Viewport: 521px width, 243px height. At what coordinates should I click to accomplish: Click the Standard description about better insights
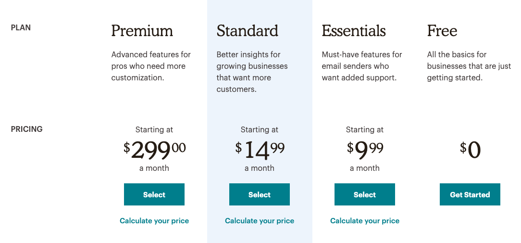coord(252,72)
